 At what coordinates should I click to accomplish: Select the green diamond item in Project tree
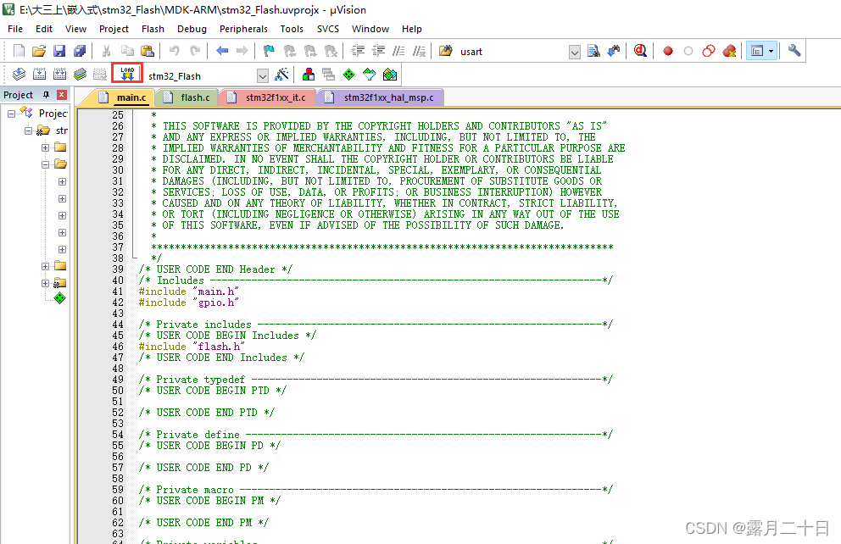pyautogui.click(x=59, y=298)
